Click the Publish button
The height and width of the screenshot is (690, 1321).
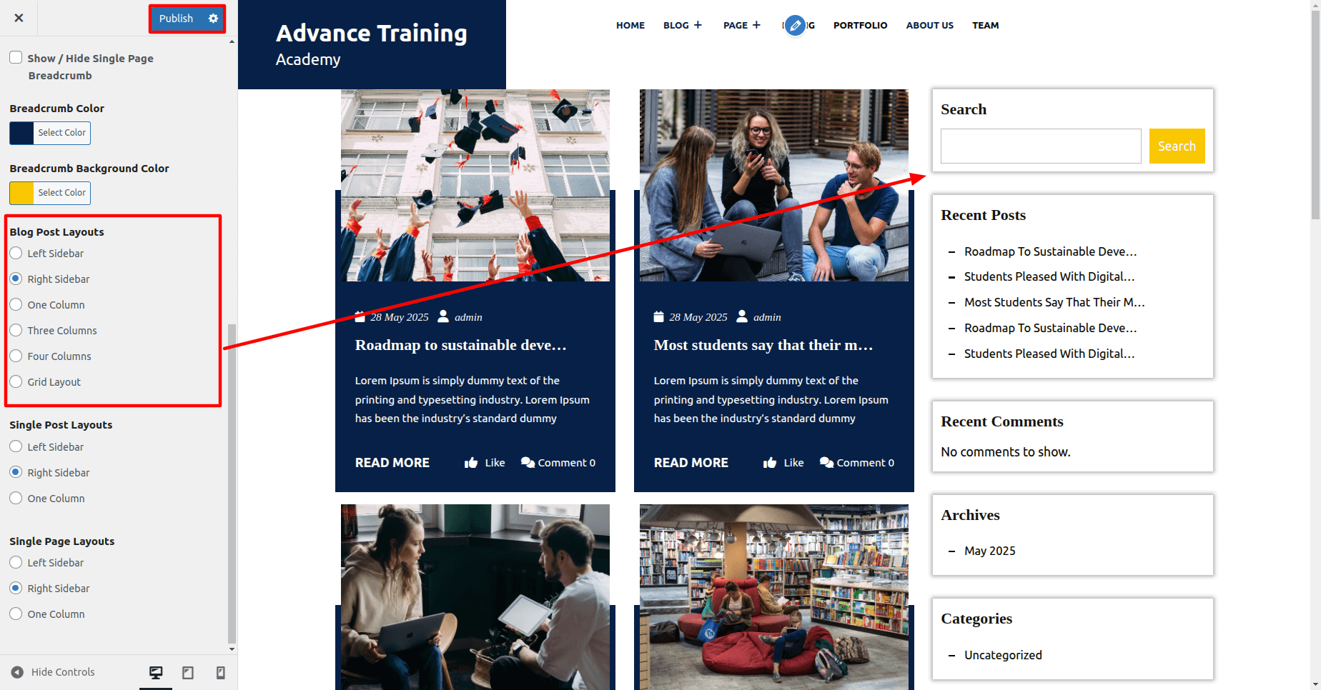pos(176,19)
